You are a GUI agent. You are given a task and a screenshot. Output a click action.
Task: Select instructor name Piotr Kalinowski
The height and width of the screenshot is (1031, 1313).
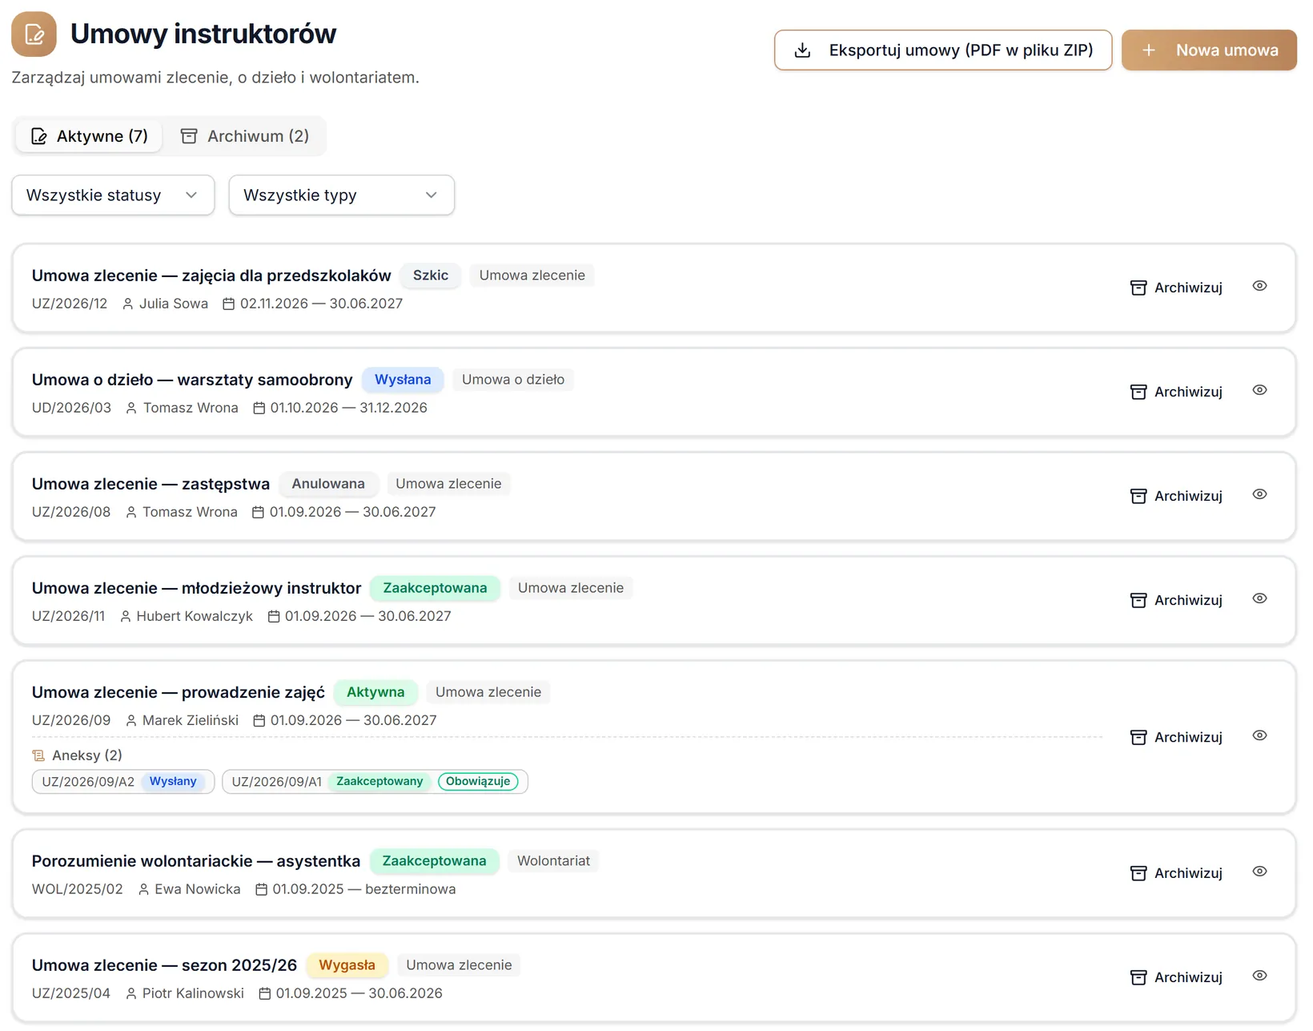click(x=193, y=993)
